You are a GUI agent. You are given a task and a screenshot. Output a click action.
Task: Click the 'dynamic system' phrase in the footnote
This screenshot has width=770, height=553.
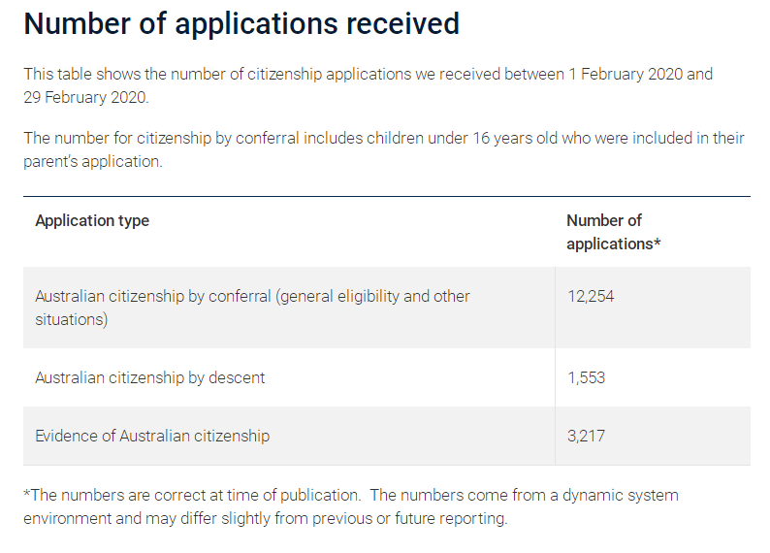click(x=621, y=495)
